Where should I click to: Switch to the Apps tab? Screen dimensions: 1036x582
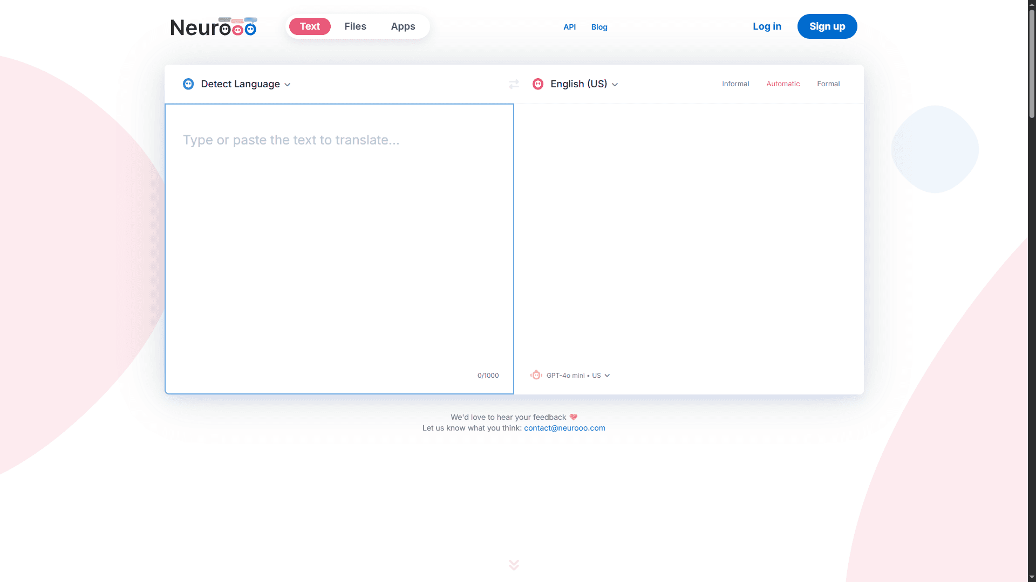tap(403, 26)
